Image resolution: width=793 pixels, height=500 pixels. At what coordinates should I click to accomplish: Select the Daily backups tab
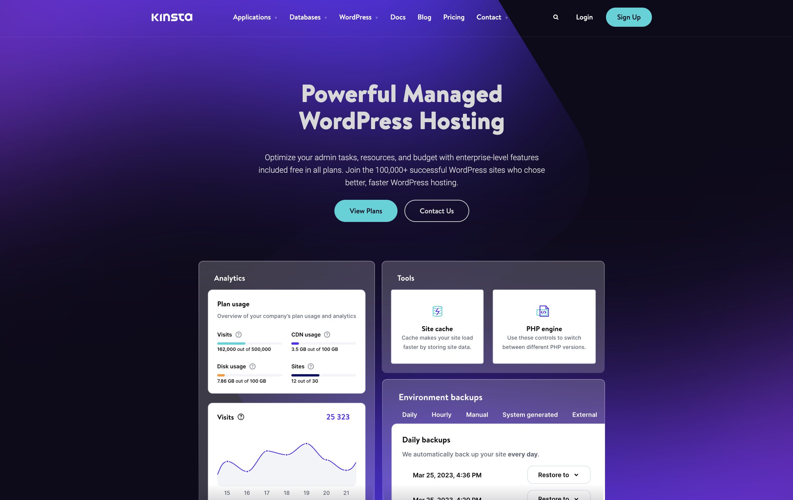coord(410,414)
